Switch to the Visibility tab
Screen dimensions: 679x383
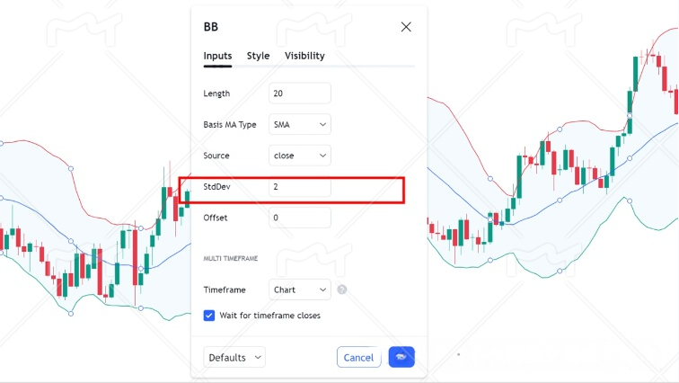304,56
